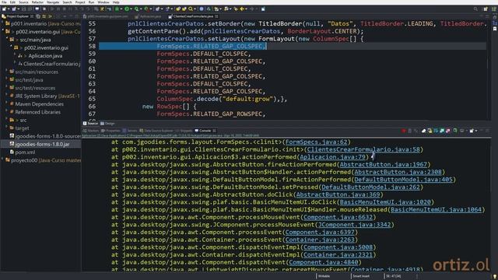Click the New file toolbar icon

(4, 9)
